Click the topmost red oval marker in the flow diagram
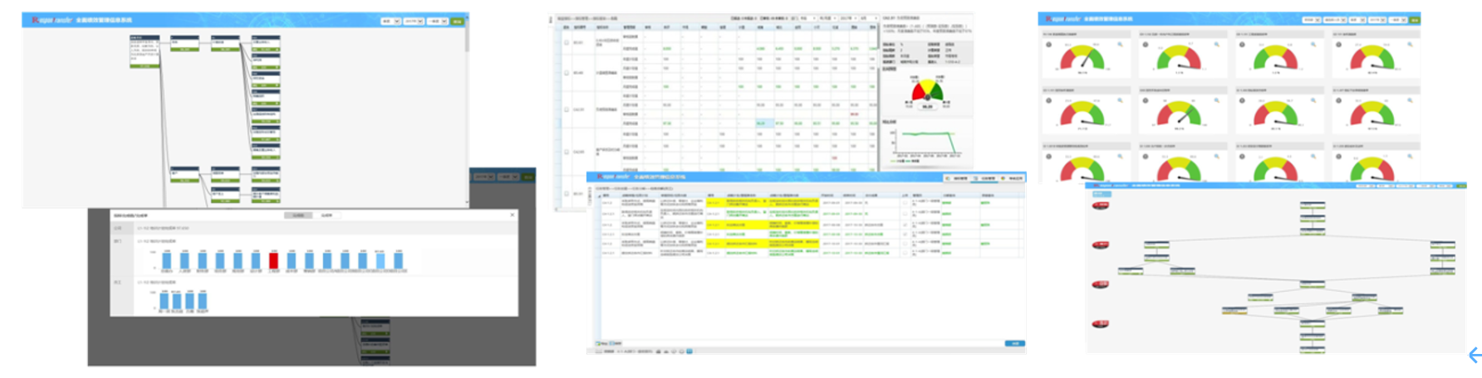1482x378 pixels. [x=1100, y=206]
